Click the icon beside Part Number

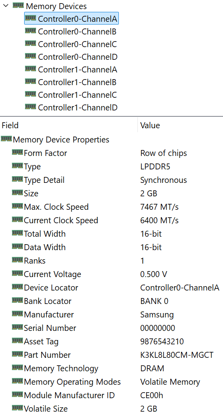pyautogui.click(x=17, y=354)
